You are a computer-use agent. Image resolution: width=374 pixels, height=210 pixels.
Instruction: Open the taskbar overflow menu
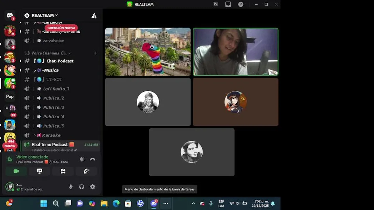(166, 204)
